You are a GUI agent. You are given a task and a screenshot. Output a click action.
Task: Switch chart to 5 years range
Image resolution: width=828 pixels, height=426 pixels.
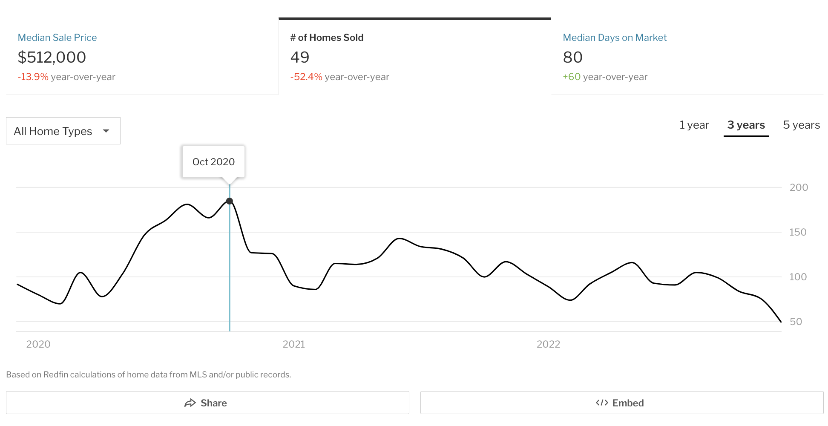(801, 125)
